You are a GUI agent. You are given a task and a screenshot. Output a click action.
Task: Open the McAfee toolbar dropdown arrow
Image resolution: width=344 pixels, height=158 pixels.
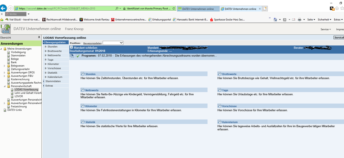[x=28, y=14]
